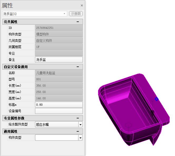Collapse the 公共属性 section
Screen dimensions: 175x156
(x=78, y=22)
